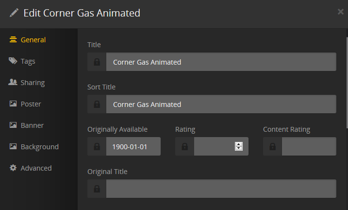
Task: Switch to the Tags tab
Action: tap(28, 61)
